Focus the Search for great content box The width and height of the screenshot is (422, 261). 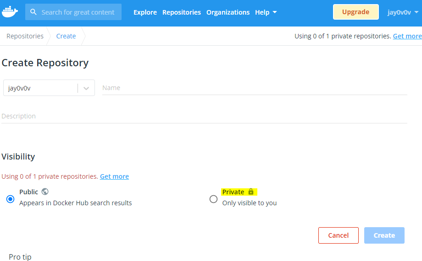(73, 12)
